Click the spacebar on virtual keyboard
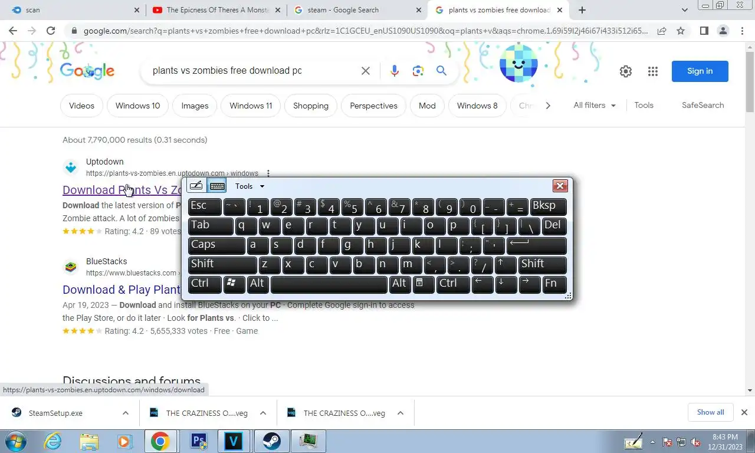The image size is (755, 453). coord(329,284)
